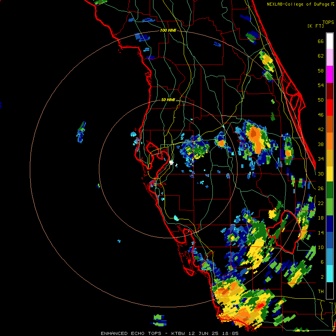
Task: Select the magenta swatch beside 58
Action: [330, 74]
